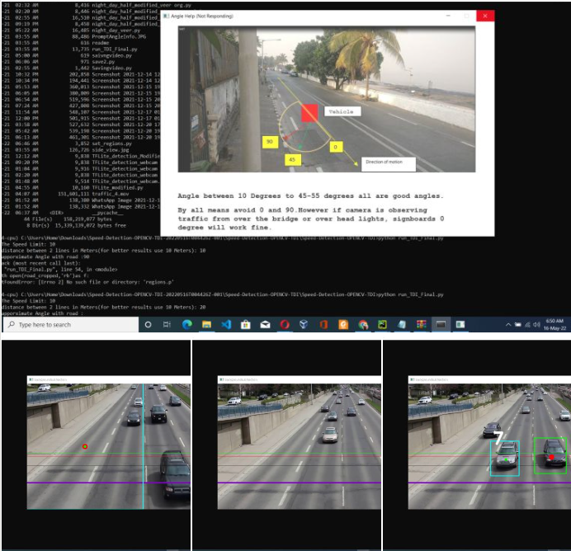
Task: Click the cyan-boxed car in right frame
Action: pyautogui.click(x=505, y=458)
